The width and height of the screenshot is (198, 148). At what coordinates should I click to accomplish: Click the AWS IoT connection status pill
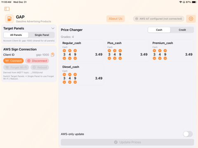pos(159,18)
